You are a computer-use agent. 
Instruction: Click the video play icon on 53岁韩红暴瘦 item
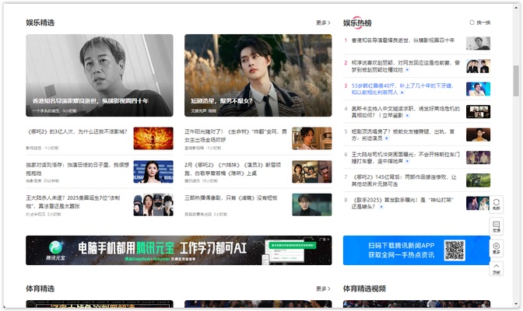(402, 93)
